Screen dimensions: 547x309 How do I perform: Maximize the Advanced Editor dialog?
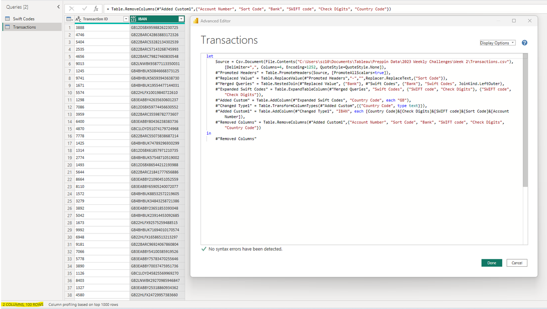coord(514,21)
